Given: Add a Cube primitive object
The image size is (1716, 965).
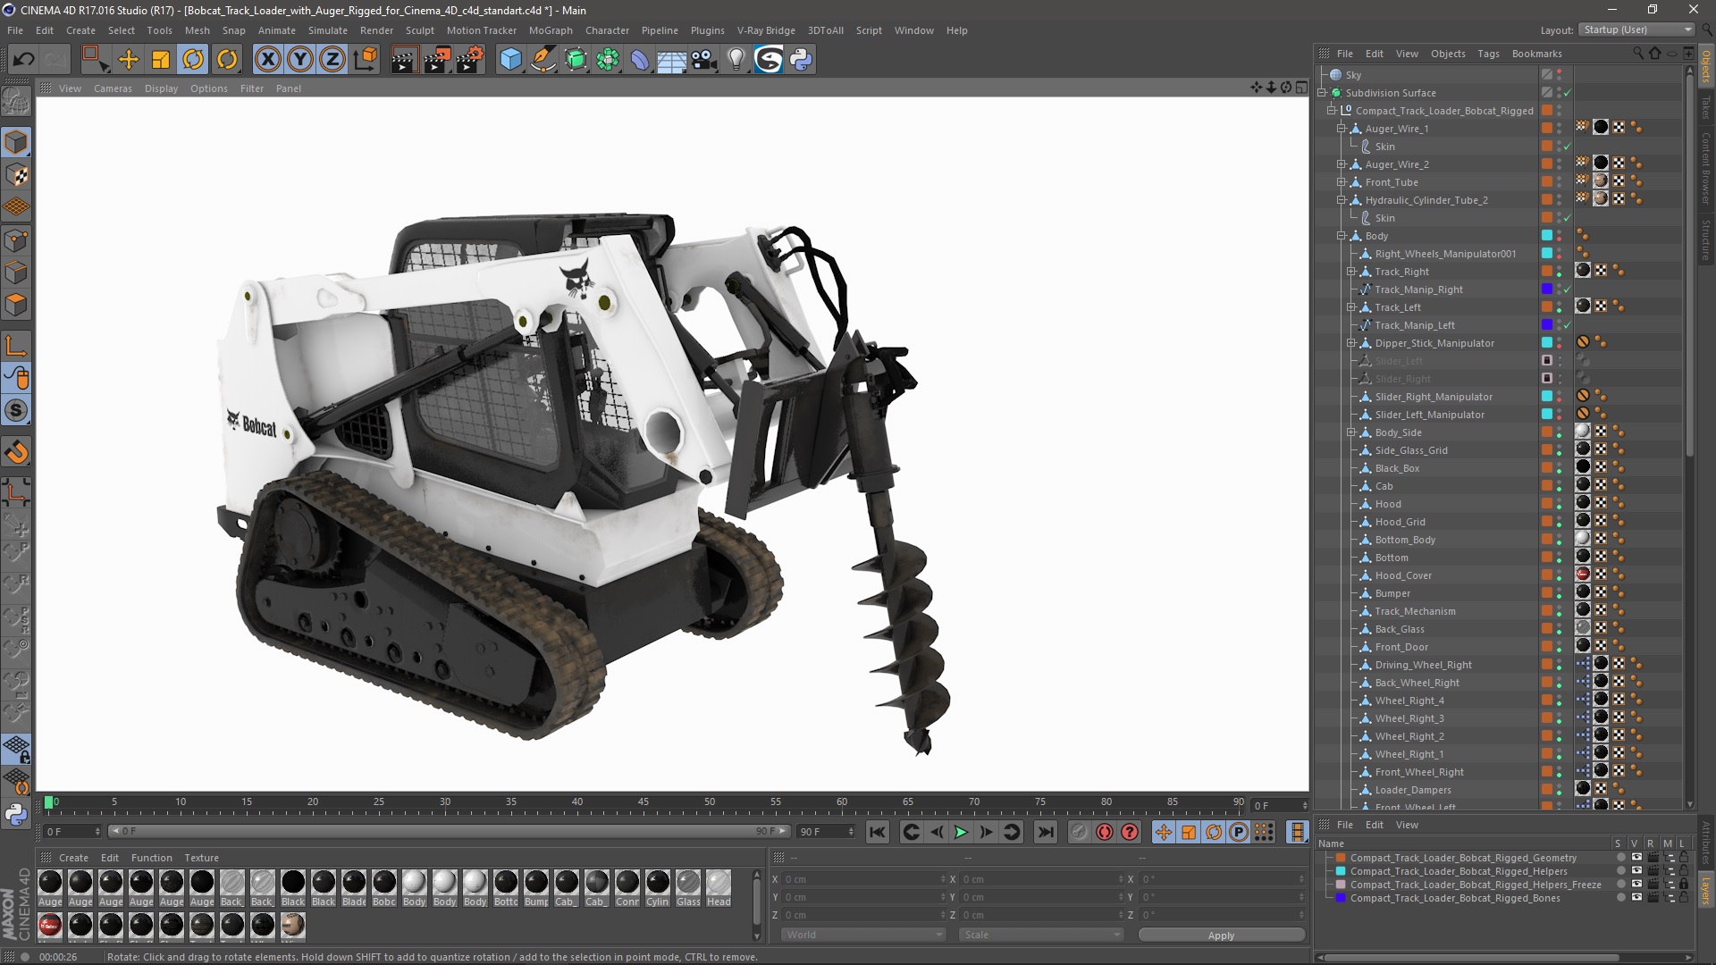Looking at the screenshot, I should click(x=510, y=60).
